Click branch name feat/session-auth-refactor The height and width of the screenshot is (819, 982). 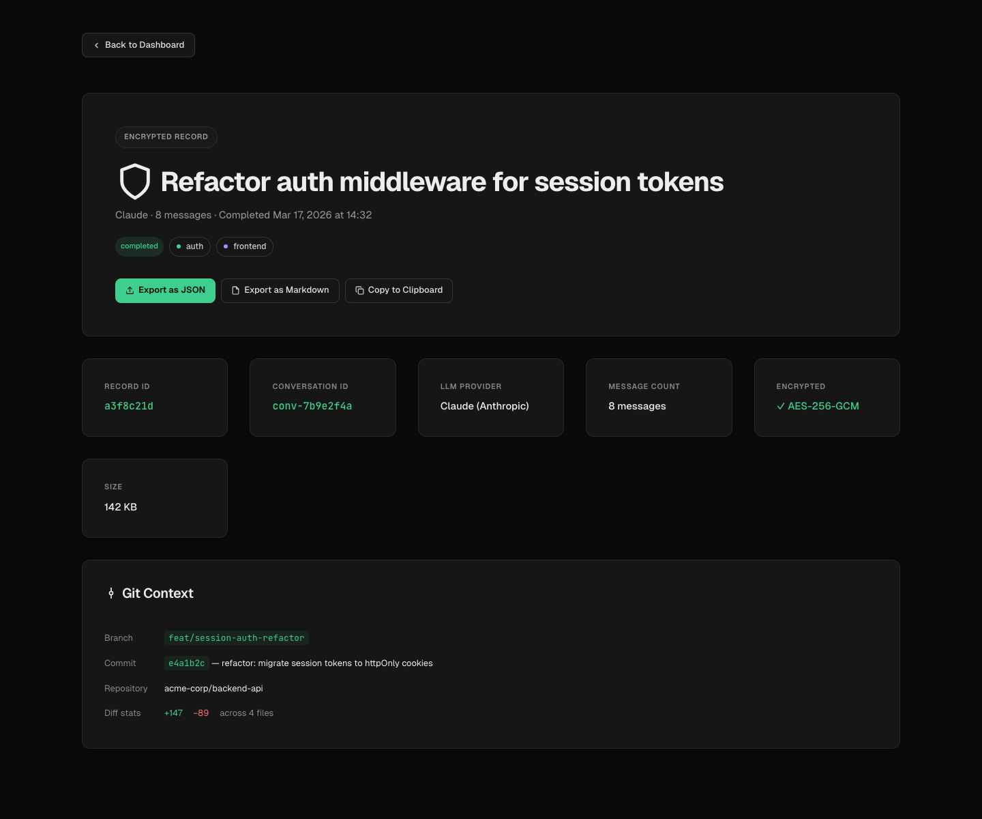pos(236,638)
